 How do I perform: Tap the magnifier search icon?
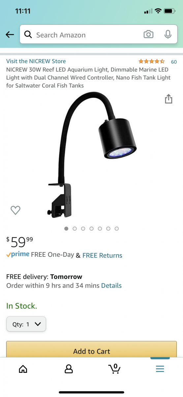28,35
